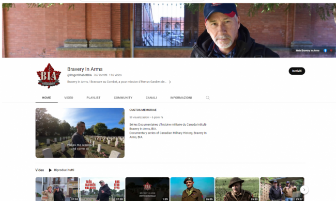Play the featured cemetery video thumbnail
The image size is (336, 201).
(80, 132)
